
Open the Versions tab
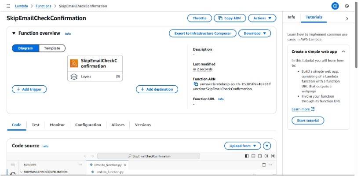click(143, 125)
